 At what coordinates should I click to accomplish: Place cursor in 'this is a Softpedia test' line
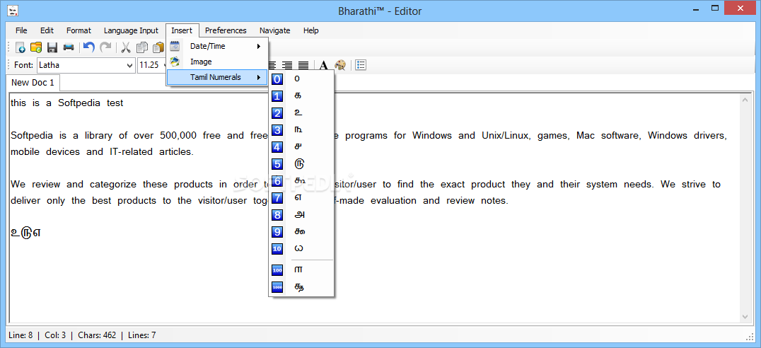click(67, 103)
